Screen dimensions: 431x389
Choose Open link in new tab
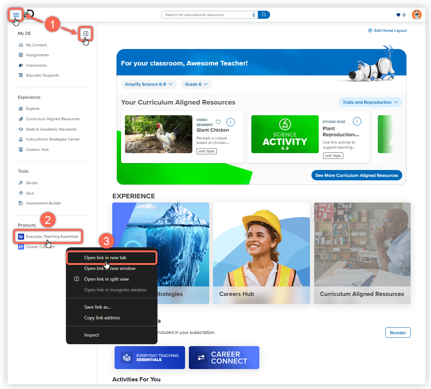pos(111,258)
